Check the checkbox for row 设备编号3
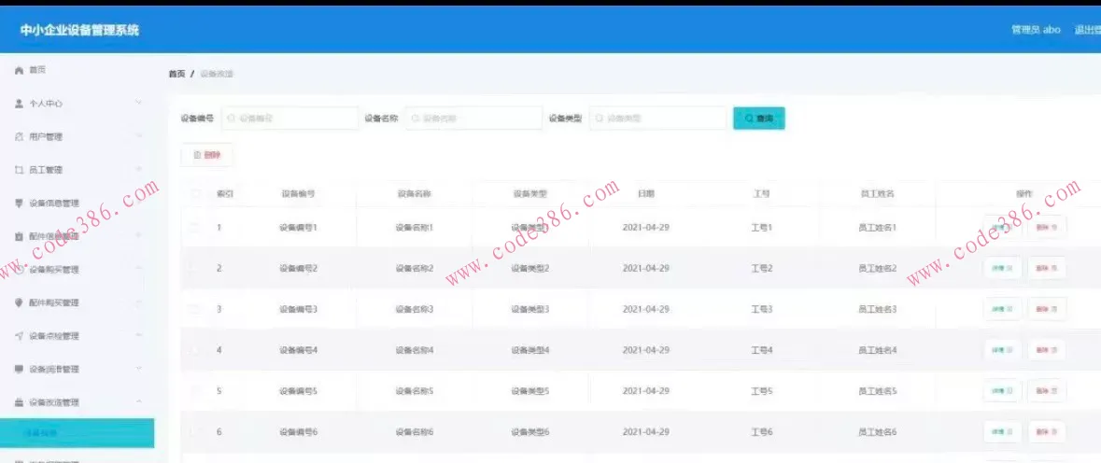This screenshot has height=463, width=1101. (x=195, y=309)
